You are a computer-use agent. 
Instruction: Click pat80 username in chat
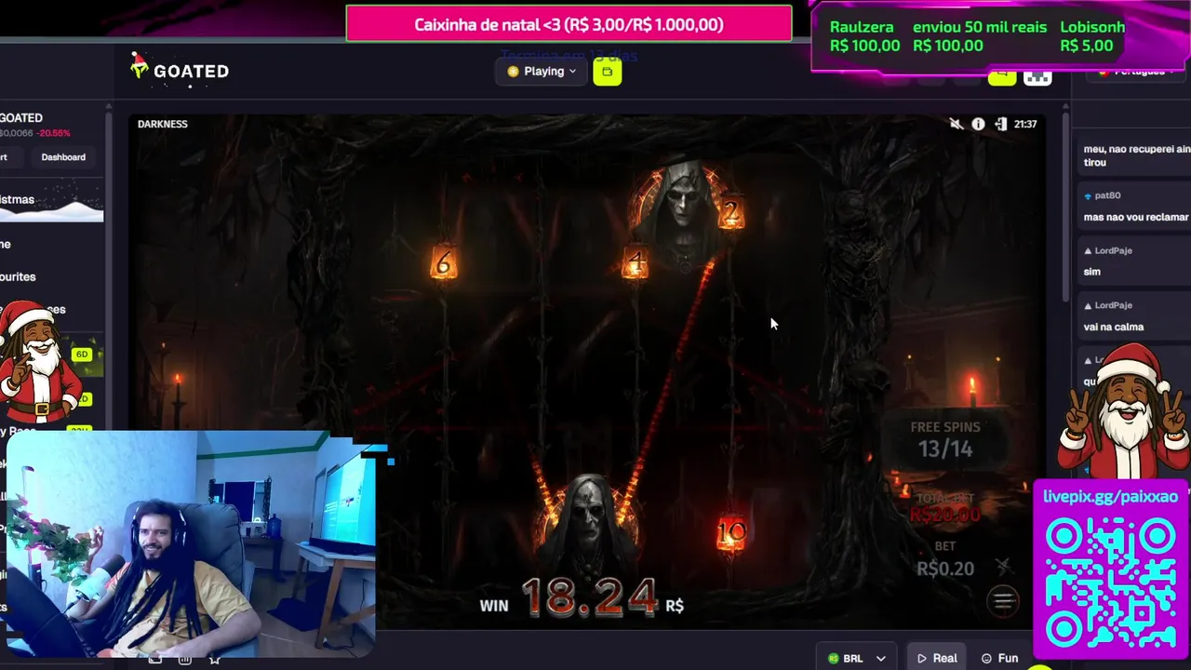pos(1107,195)
